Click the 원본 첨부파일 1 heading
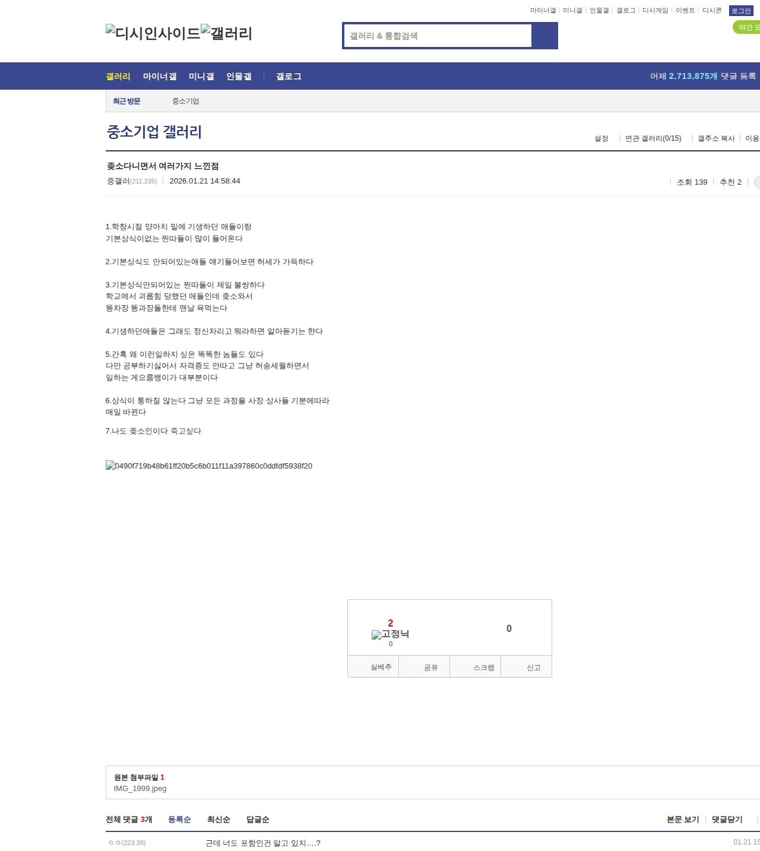 point(139,777)
